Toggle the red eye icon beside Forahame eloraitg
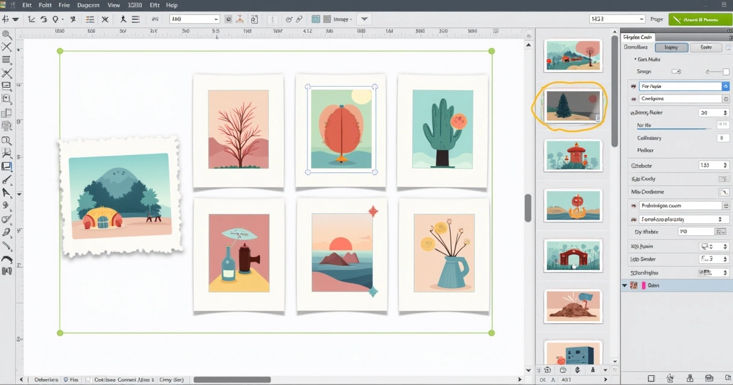The width and height of the screenshot is (733, 385). point(634,220)
